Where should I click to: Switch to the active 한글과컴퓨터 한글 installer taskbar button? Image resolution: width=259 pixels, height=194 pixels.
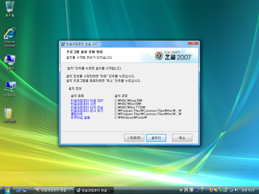coord(94,190)
